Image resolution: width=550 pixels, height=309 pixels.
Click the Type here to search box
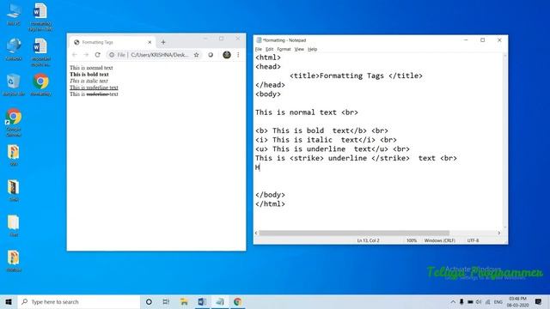click(x=78, y=301)
